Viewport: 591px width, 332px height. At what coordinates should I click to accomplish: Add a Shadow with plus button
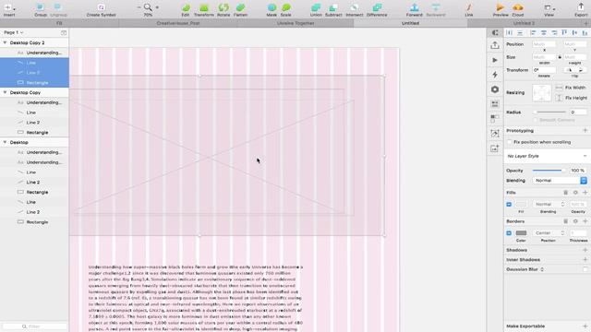click(585, 250)
